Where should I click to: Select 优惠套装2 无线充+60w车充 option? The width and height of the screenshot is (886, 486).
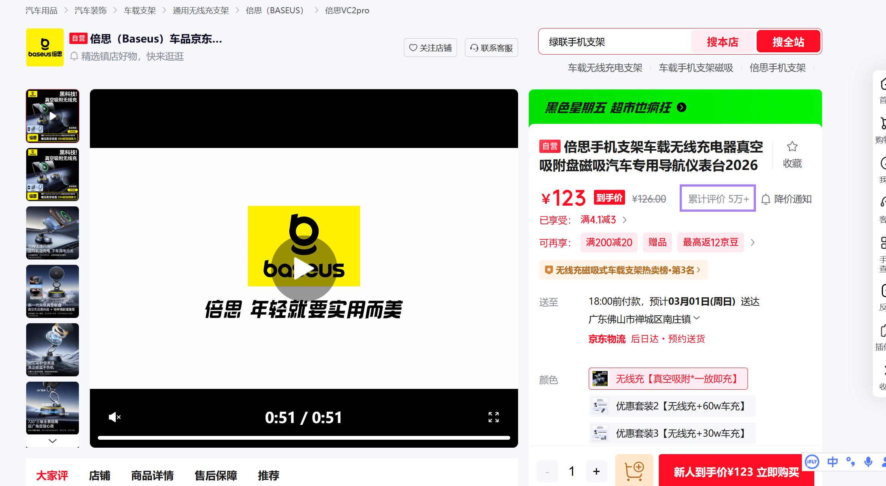click(x=672, y=406)
